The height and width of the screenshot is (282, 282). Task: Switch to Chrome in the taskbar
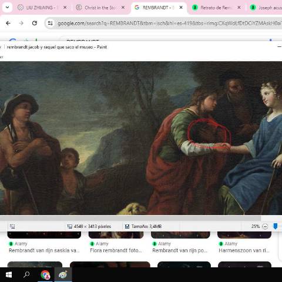pyautogui.click(x=45, y=275)
